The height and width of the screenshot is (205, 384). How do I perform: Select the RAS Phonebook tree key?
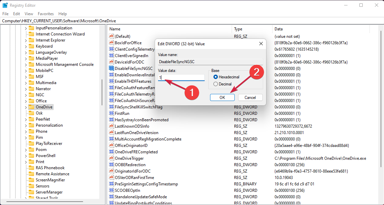pos(50,168)
